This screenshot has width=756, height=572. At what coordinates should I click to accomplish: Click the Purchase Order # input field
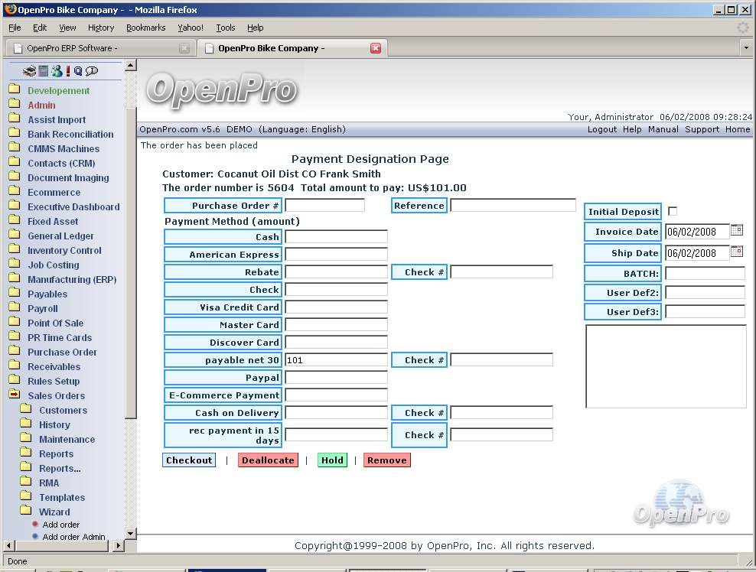(324, 205)
